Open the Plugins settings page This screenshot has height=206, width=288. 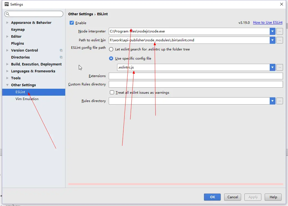click(17, 43)
